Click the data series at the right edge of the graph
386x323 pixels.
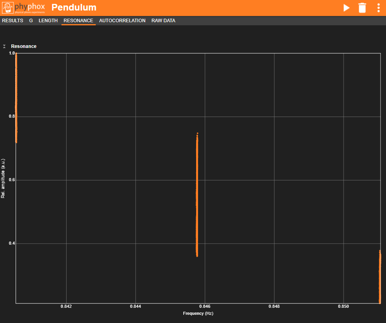pos(380,277)
